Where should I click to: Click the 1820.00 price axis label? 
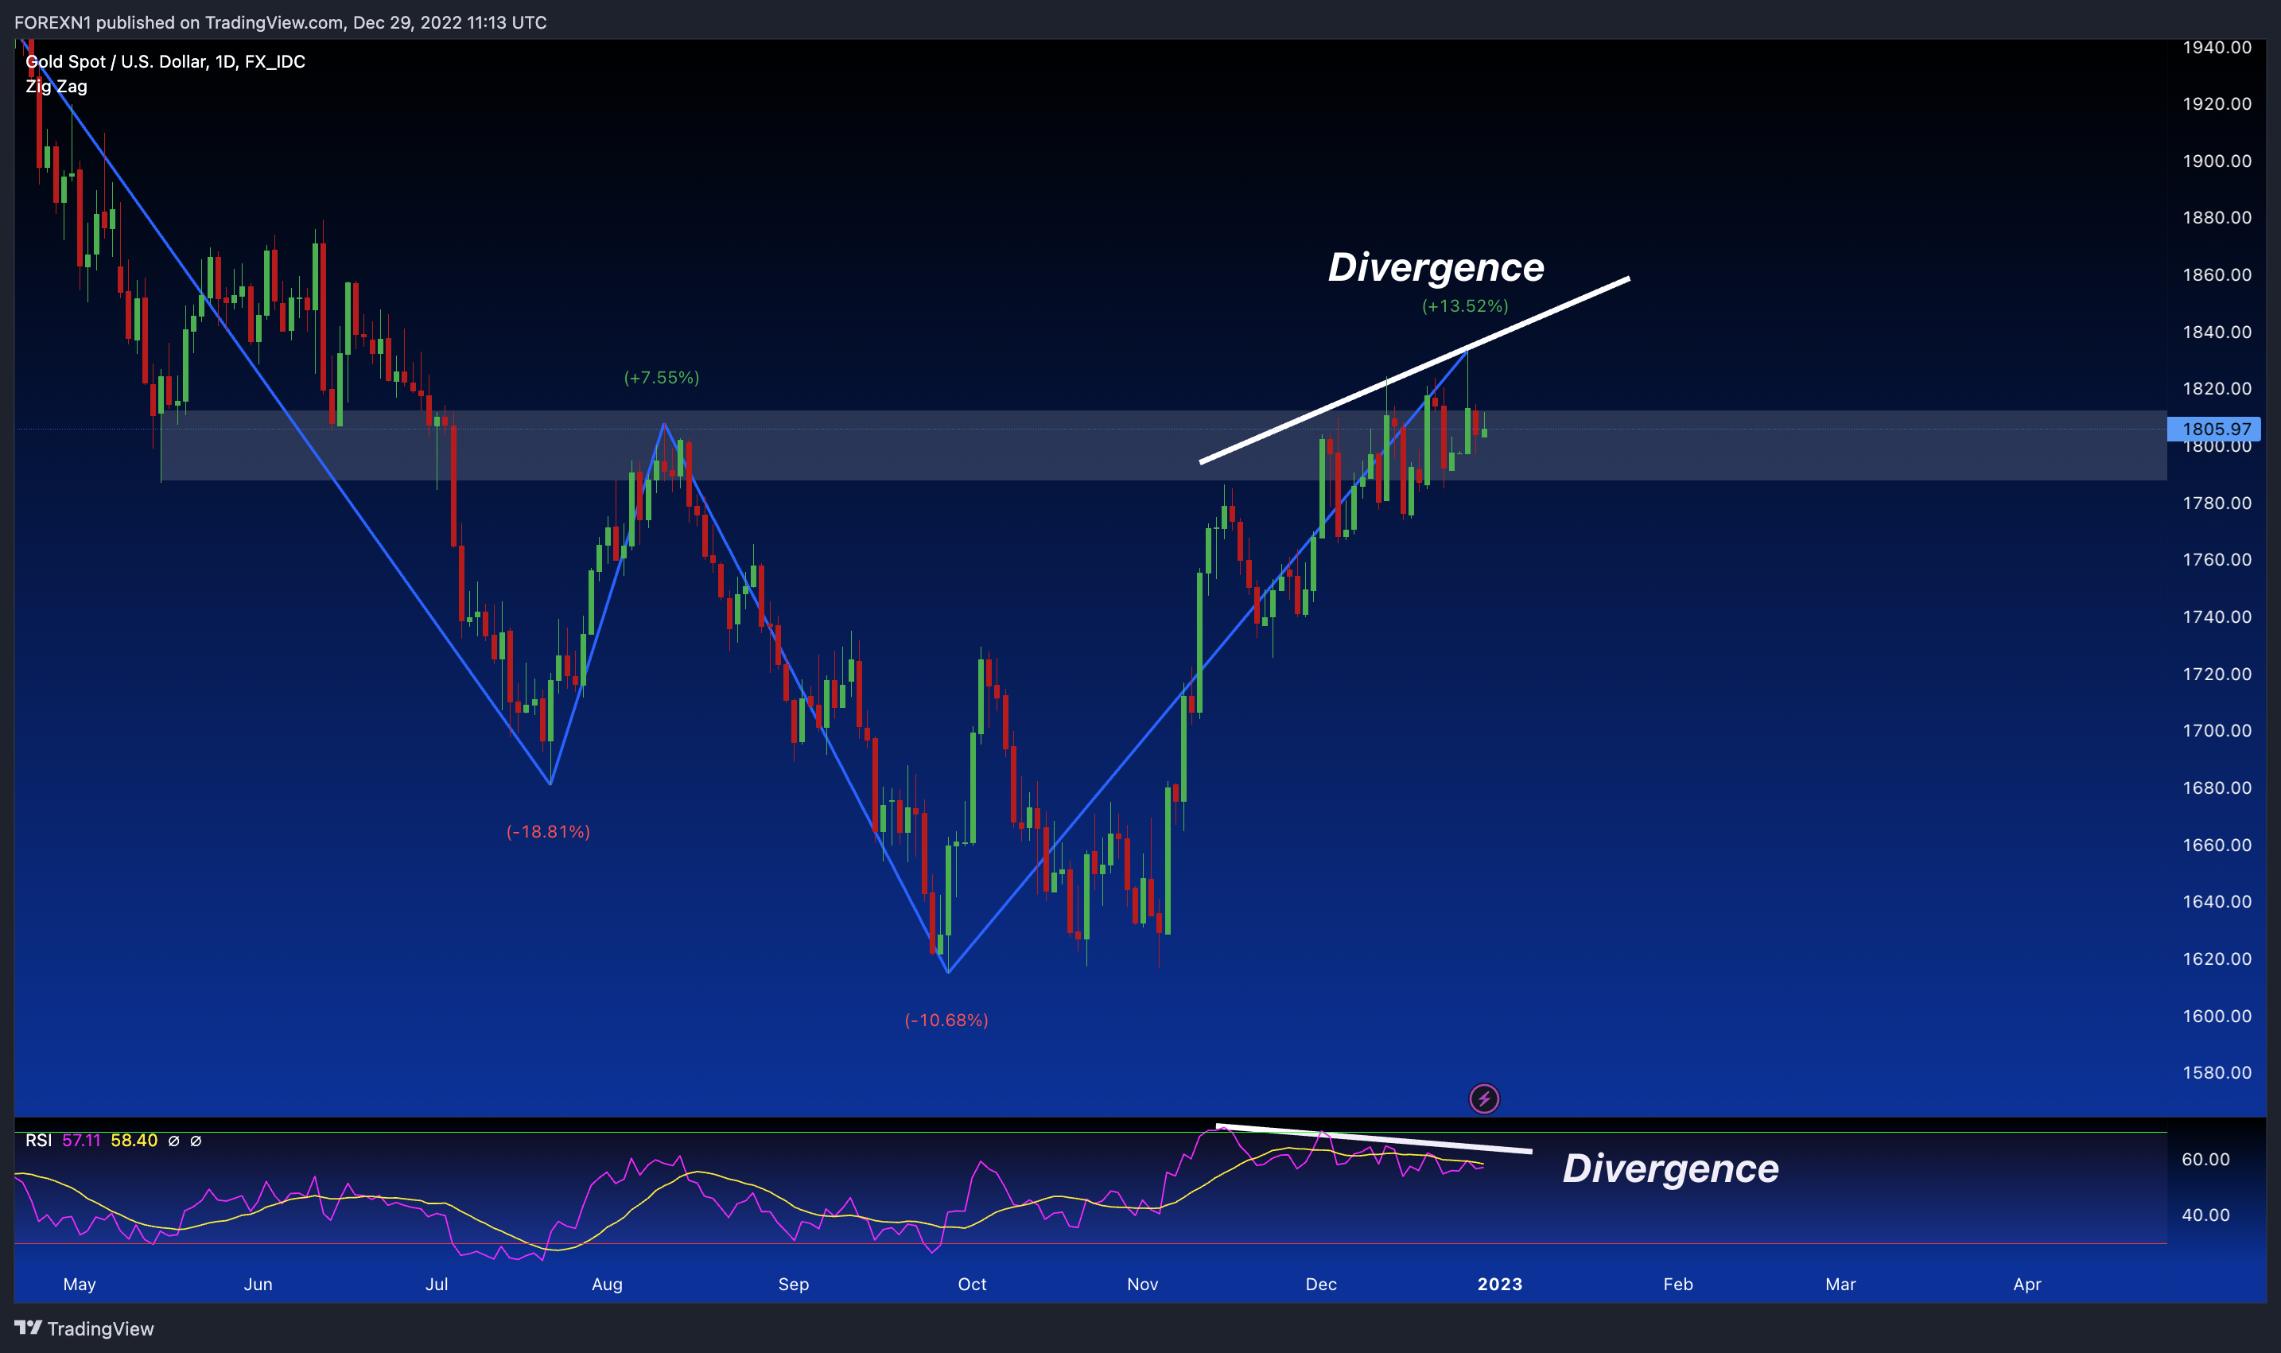coord(2217,389)
